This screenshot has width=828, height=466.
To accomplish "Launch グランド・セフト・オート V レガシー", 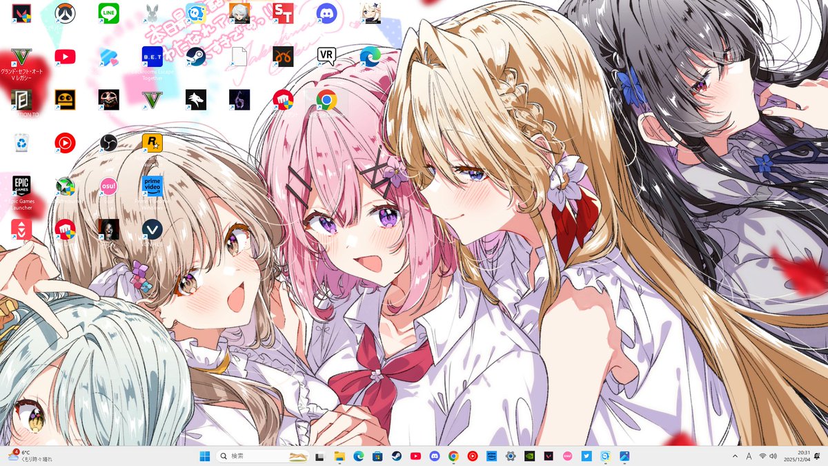I will (x=21, y=57).
